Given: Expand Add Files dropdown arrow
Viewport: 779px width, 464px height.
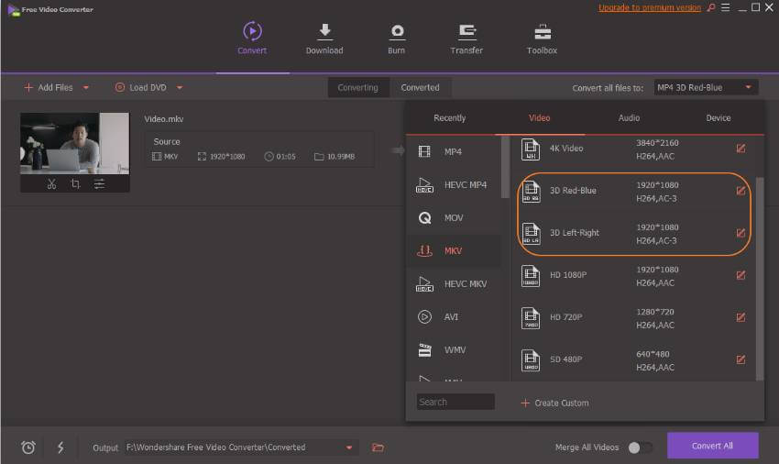Looking at the screenshot, I should 86,87.
